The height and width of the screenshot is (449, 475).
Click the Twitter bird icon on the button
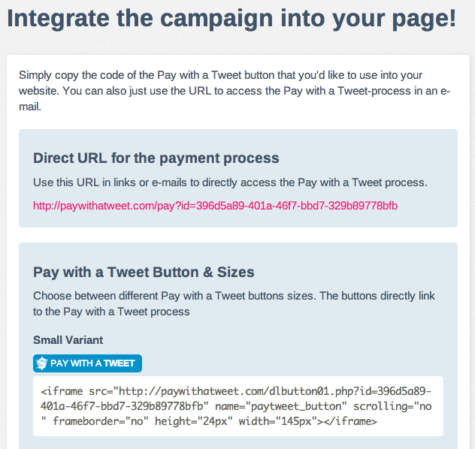click(x=41, y=363)
